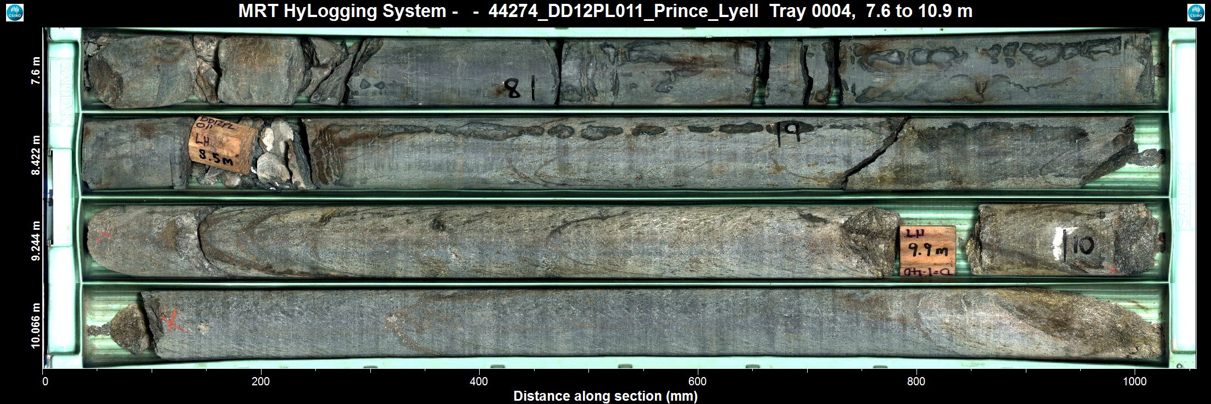
Task: Click the 'Distance along section (mm)' axis title
Action: (605, 396)
